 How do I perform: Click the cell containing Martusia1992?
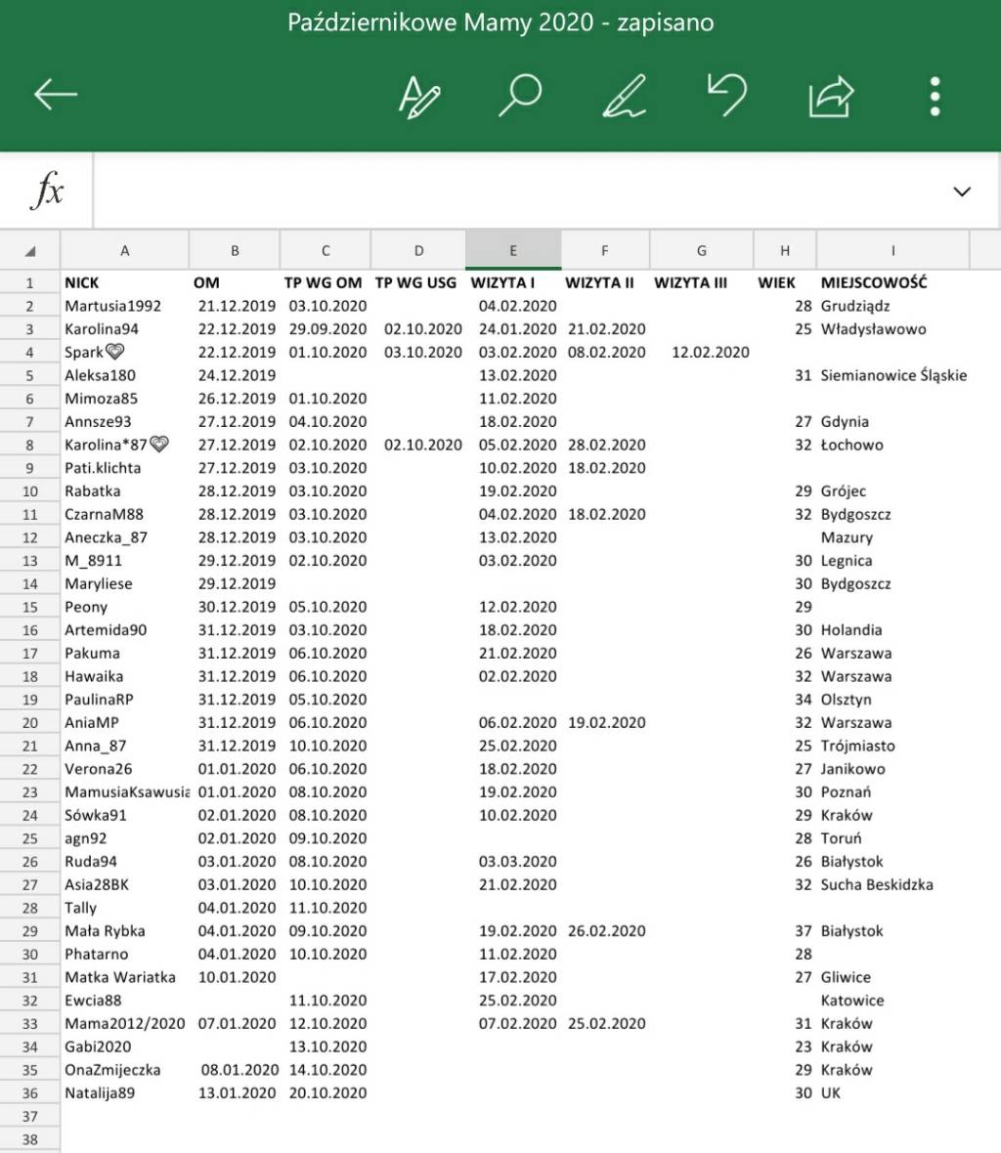(124, 306)
